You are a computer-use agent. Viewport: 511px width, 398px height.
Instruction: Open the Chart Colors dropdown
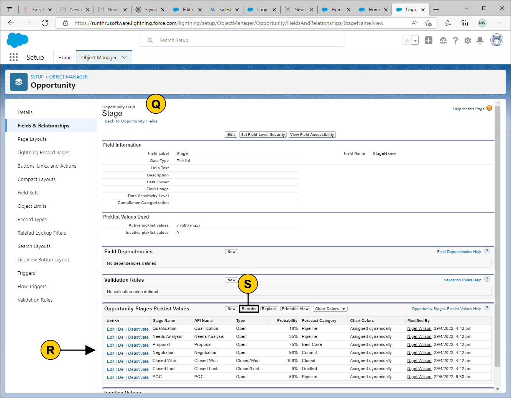coord(330,309)
